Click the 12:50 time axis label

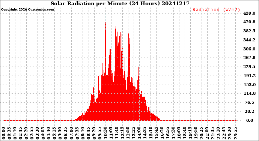pyautogui.click(x=128, y=133)
